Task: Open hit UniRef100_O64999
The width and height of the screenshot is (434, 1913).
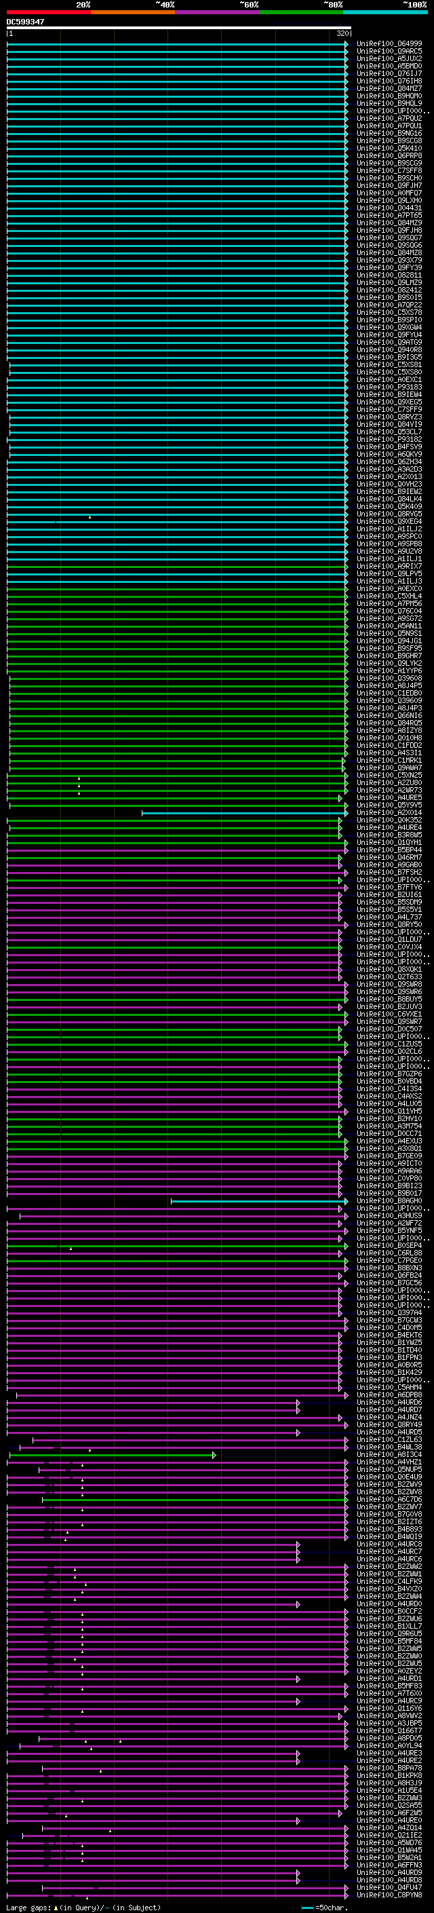Action: pos(389,44)
